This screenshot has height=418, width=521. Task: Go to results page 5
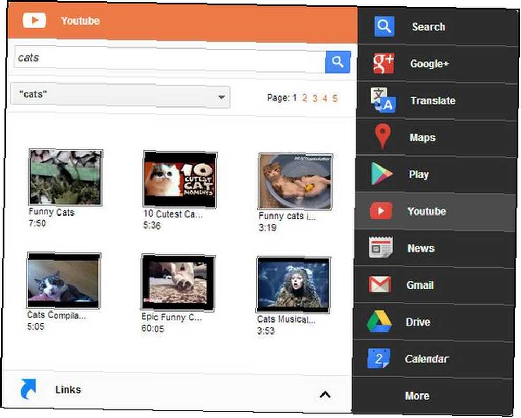point(335,99)
